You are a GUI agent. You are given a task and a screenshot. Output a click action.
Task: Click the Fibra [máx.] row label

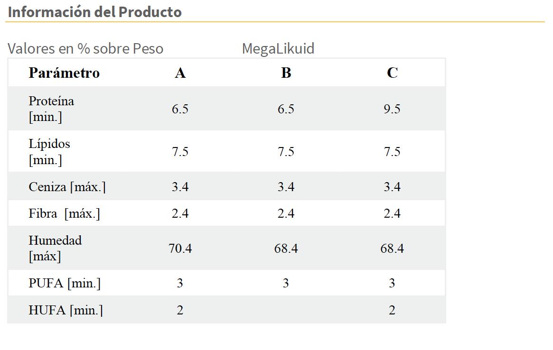coord(65,214)
